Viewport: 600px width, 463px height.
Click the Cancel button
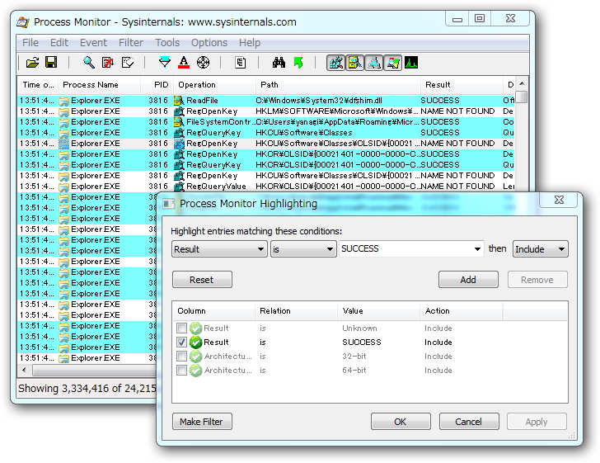pos(469,422)
